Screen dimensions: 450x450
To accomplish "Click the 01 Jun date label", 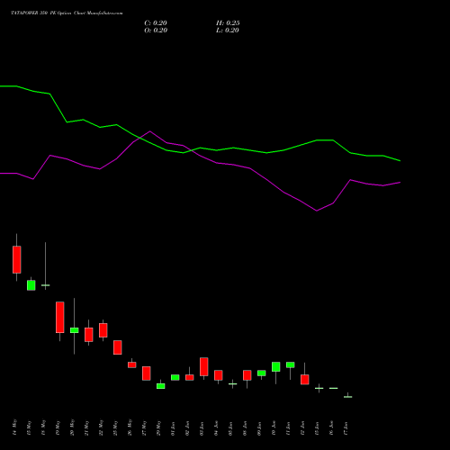I will coord(174,428).
